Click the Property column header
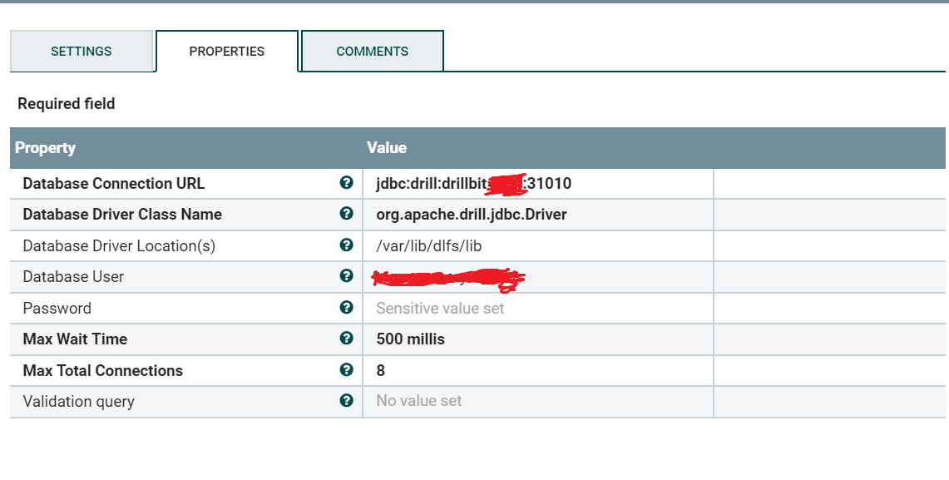Viewport: 949px width, 480px height. click(46, 147)
